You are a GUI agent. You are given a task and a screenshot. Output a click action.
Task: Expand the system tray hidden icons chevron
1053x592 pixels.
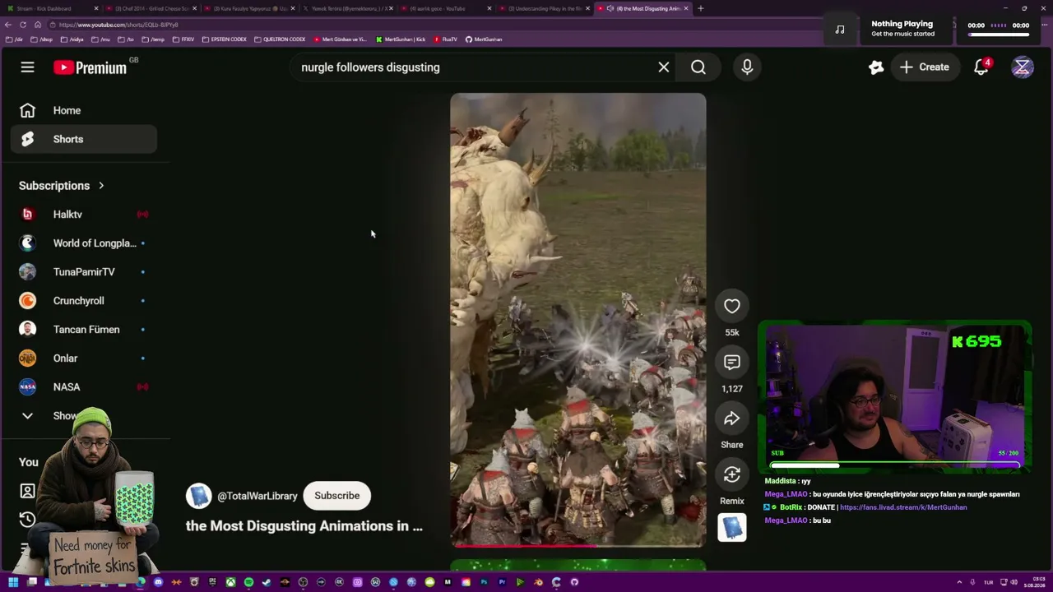958,582
